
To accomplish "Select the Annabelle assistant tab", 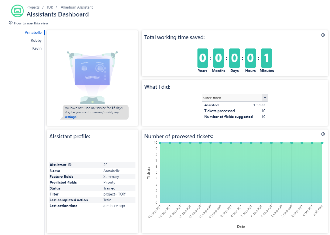I will pyautogui.click(x=33, y=32).
